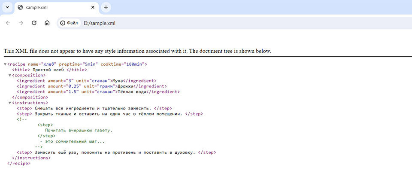This screenshot has width=412, height=192.
Task: Close the sample.xml tab
Action: point(93,7)
